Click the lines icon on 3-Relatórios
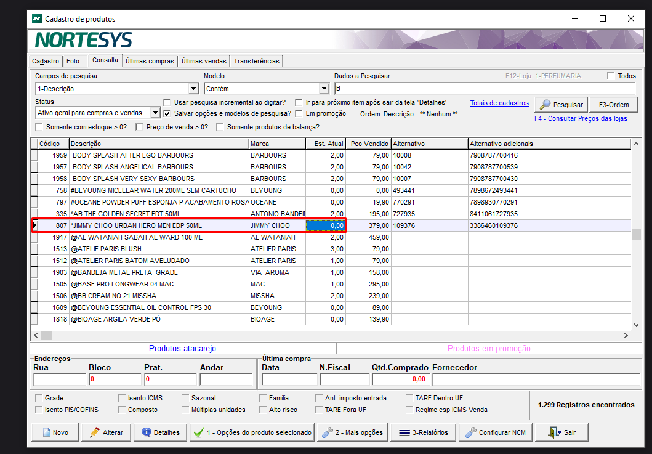The image size is (652, 454). click(404, 433)
